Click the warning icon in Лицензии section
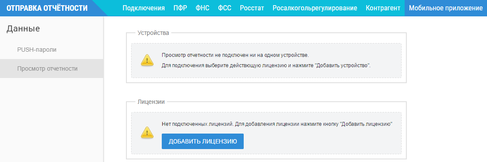Viewport: 487px width, 162px height. (x=147, y=133)
